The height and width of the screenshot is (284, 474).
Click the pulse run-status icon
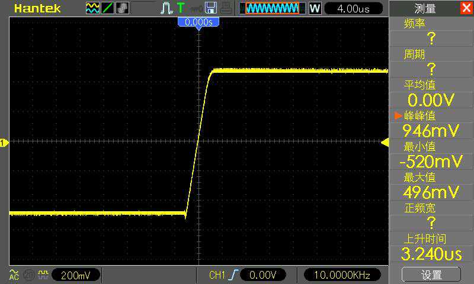(x=166, y=8)
